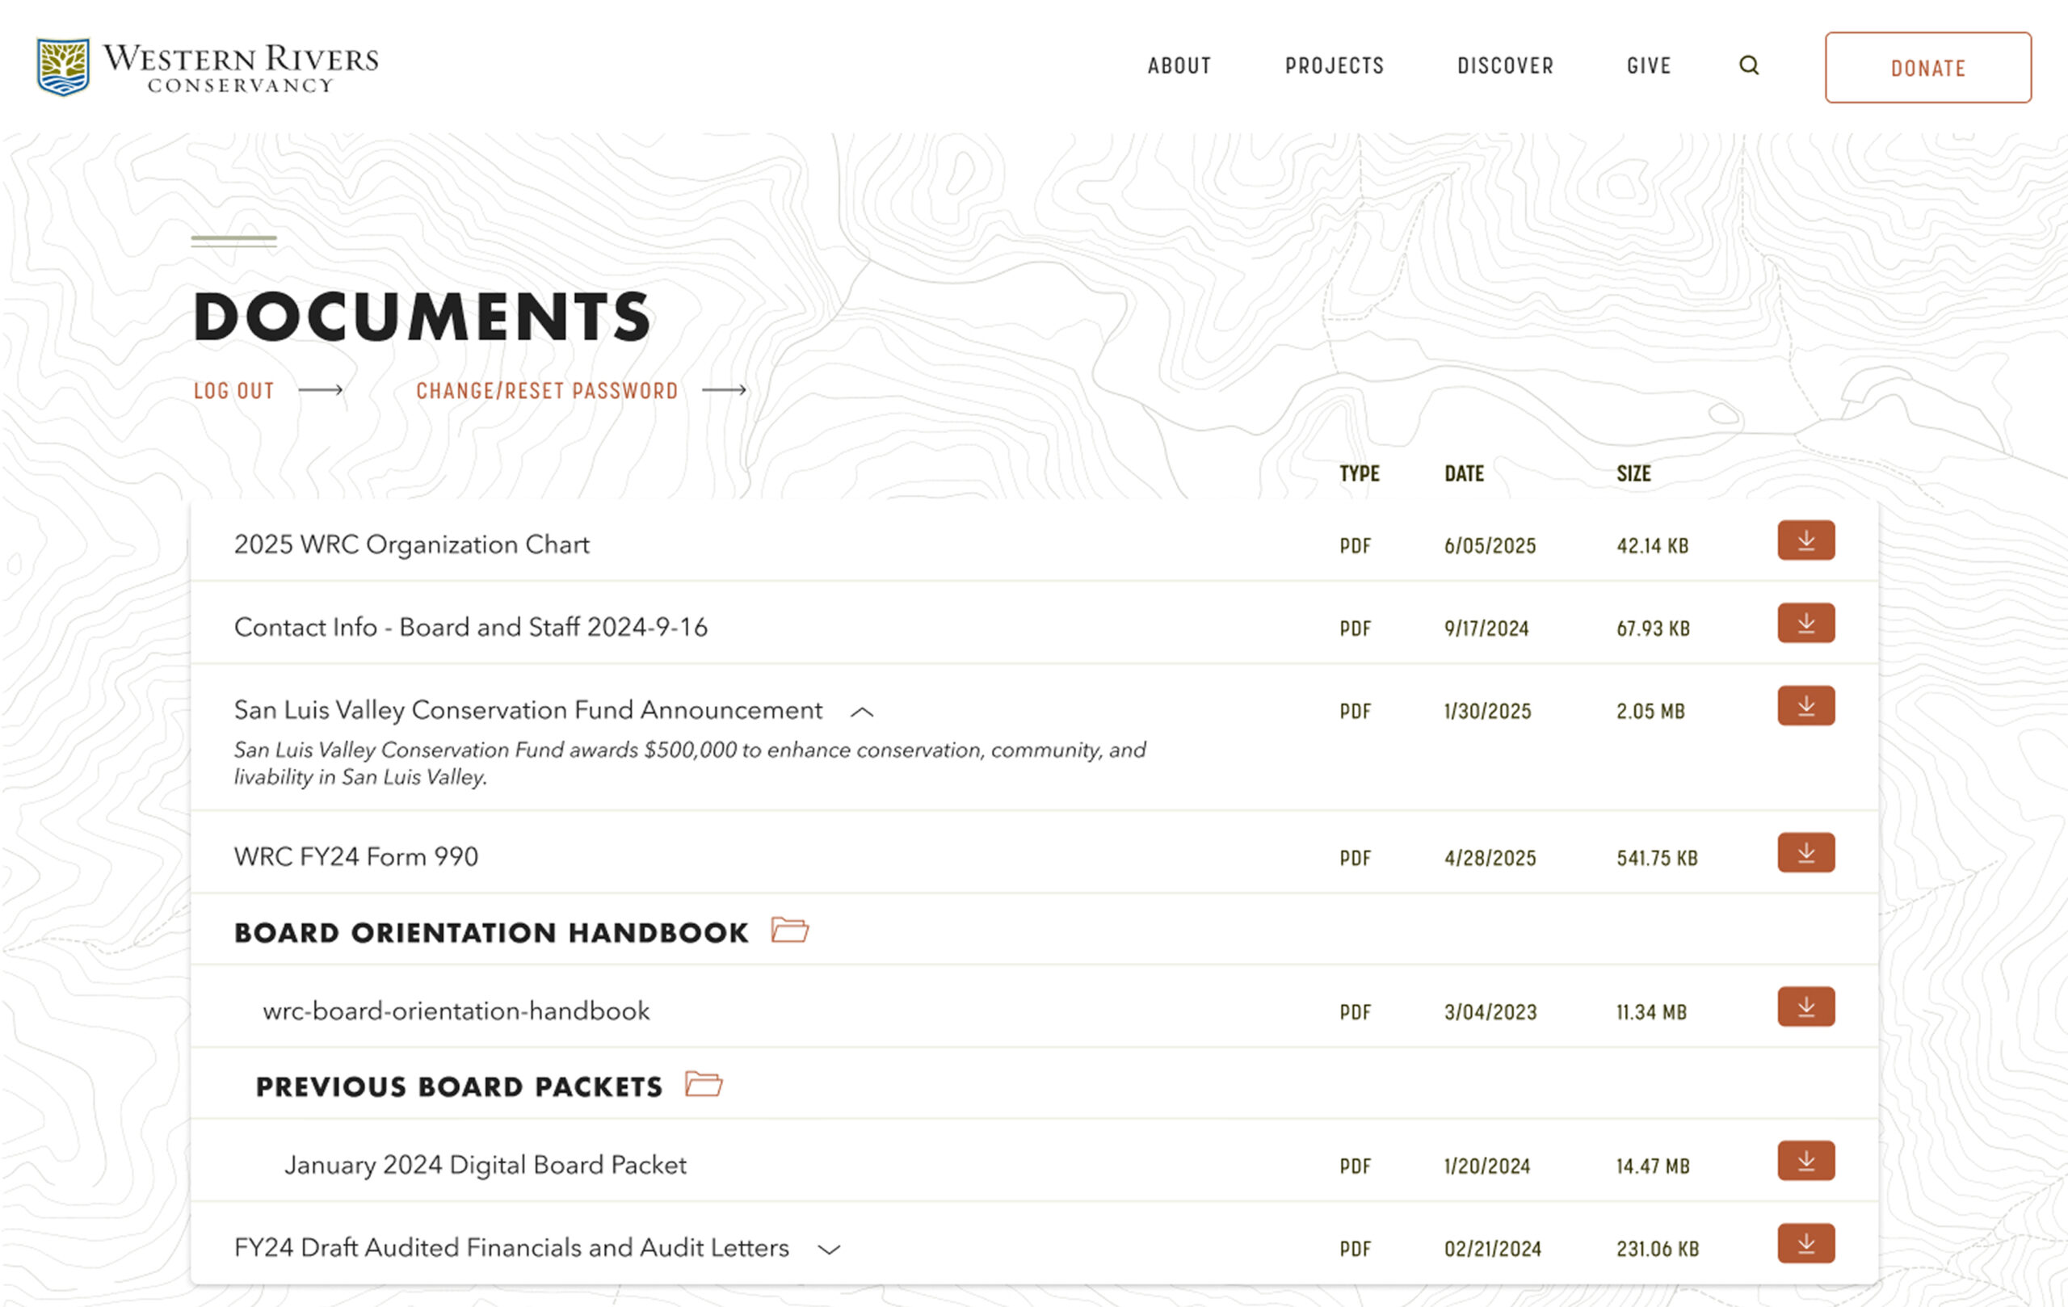The image size is (2068, 1307).
Task: Open the Projects menu
Action: tap(1334, 66)
